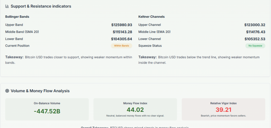Click the Volume & Money Flow Analysis heading

click(40, 91)
